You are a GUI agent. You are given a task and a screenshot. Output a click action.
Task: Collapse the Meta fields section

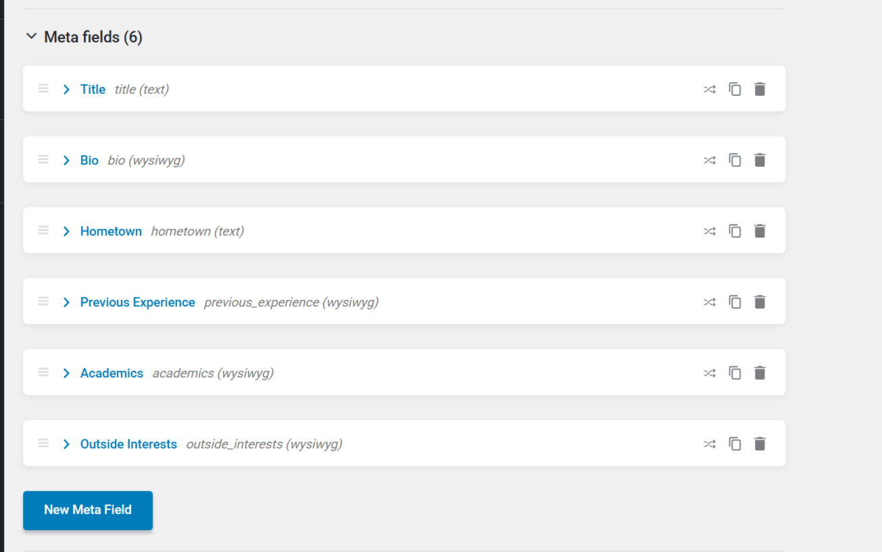[31, 36]
